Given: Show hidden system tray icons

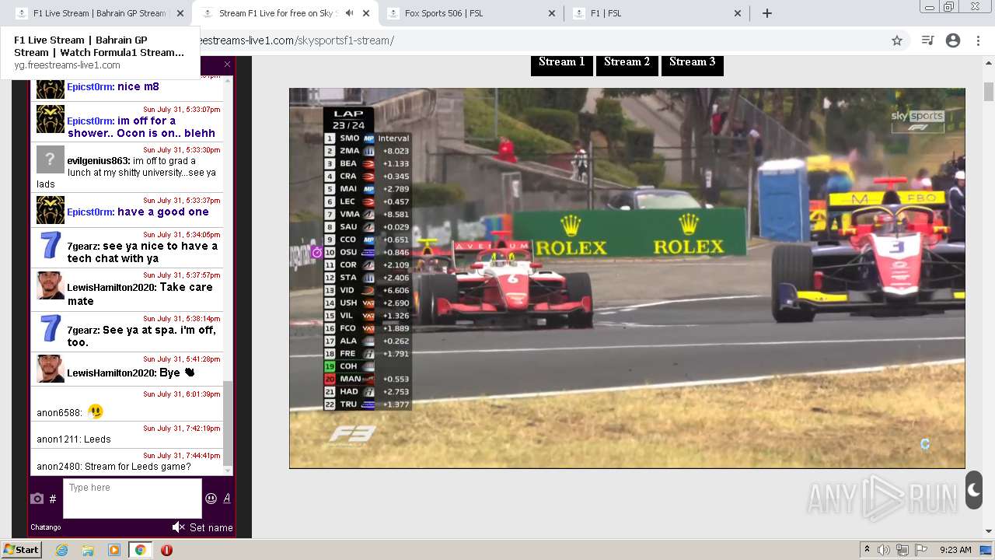Looking at the screenshot, I should pos(867,550).
